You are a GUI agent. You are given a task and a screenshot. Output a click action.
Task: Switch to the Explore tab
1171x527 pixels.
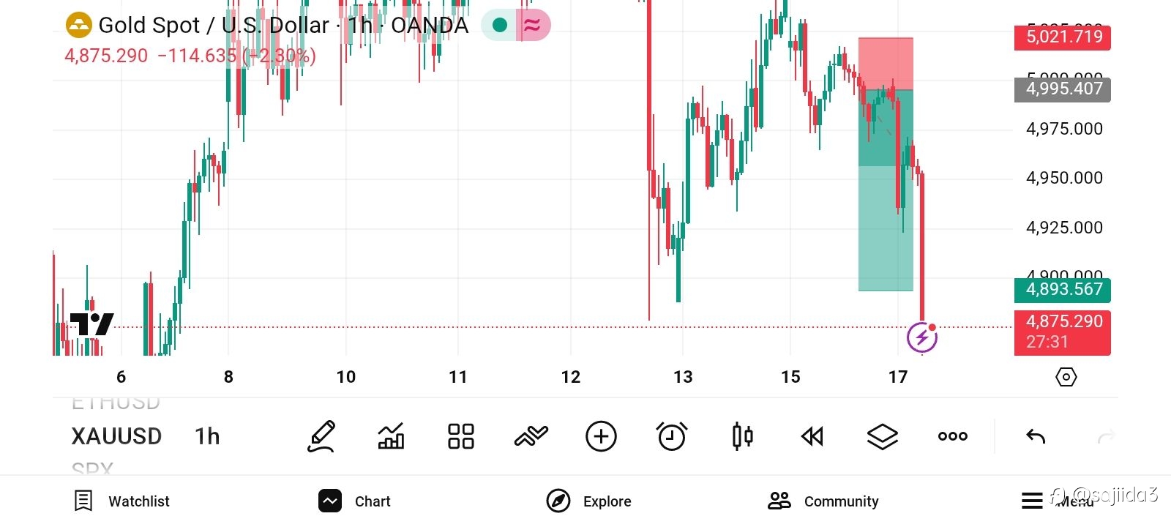tap(589, 501)
